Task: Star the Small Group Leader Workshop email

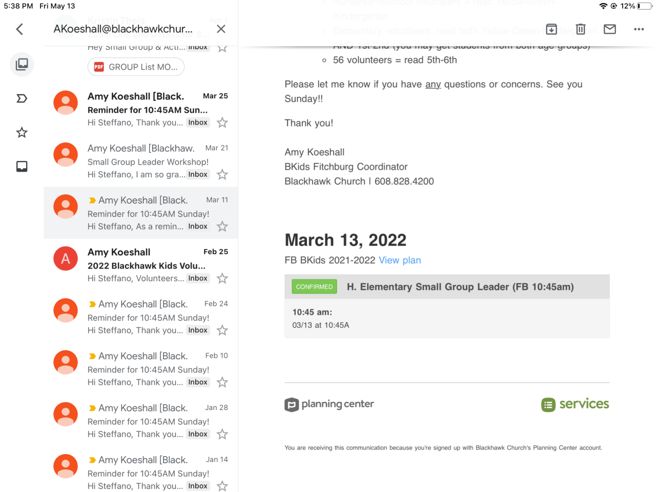Action: pyautogui.click(x=222, y=175)
